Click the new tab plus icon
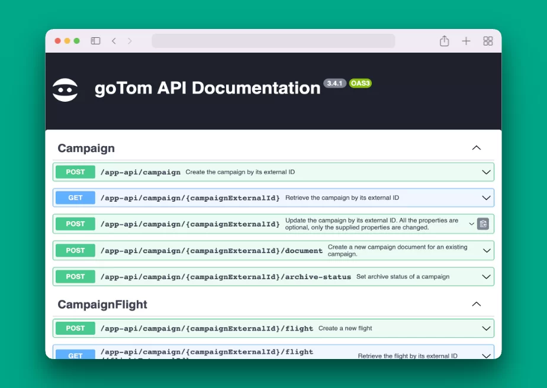 point(466,41)
